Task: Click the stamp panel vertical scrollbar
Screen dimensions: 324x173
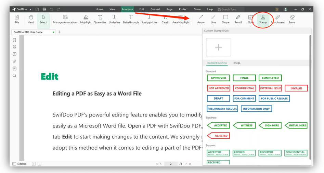Action: (310, 97)
